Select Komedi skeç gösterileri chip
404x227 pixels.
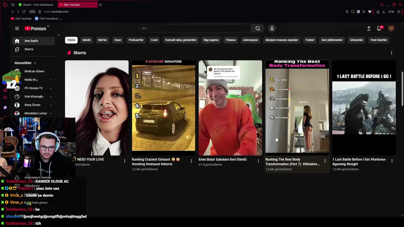pyautogui.click(x=181, y=40)
